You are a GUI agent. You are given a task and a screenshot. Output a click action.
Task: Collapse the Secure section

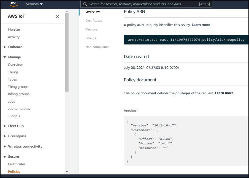pyautogui.click(x=5, y=157)
